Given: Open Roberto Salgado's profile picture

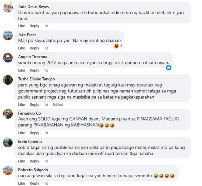Looking at the screenshot, I should pos(8,171).
